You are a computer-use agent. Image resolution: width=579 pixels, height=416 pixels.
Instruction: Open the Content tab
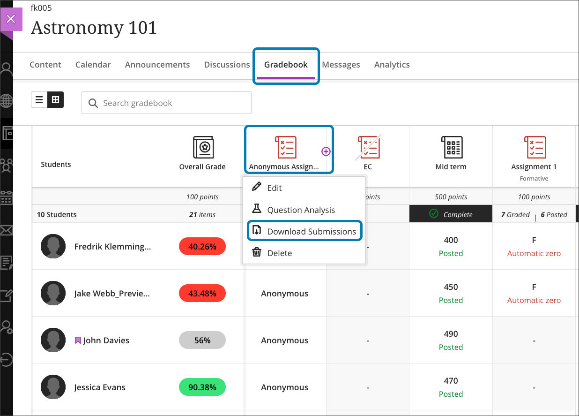(x=45, y=65)
